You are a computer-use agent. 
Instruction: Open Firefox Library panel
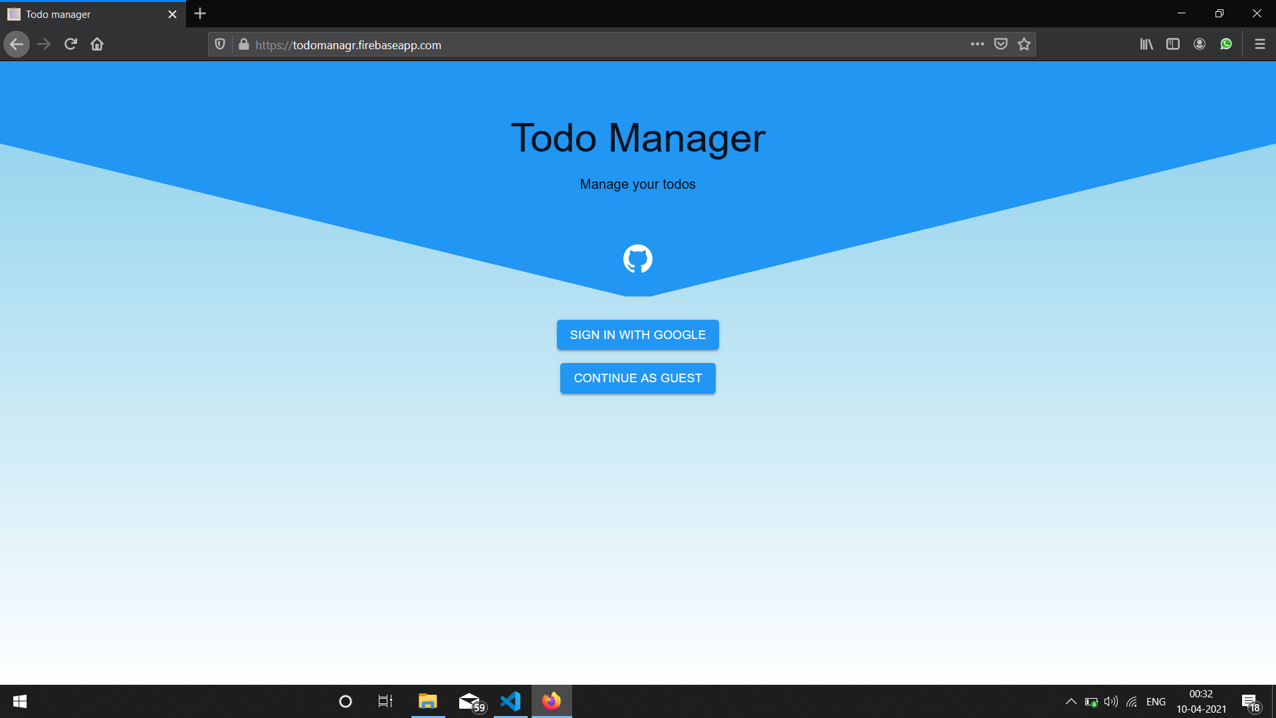(x=1146, y=45)
